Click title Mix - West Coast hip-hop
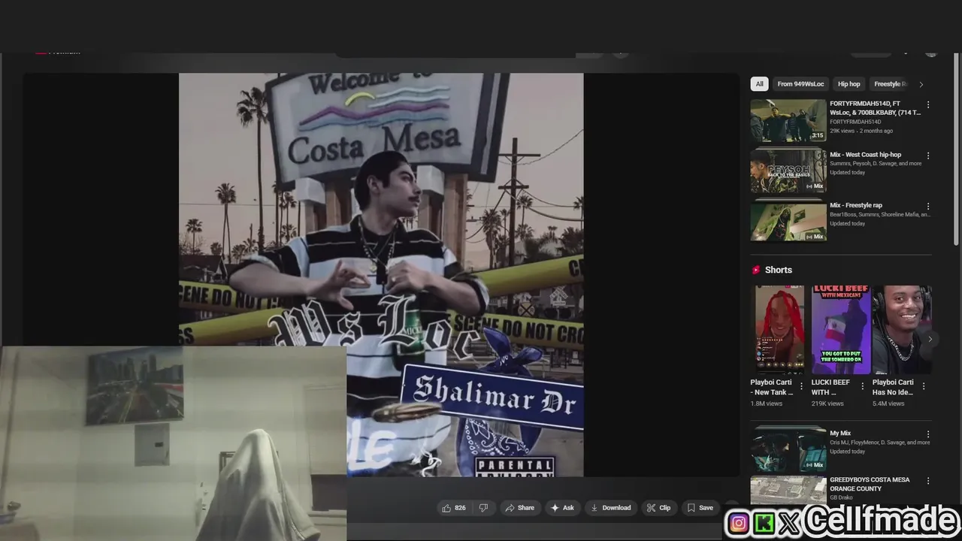Screen dimensions: 962x541 (x=865, y=155)
